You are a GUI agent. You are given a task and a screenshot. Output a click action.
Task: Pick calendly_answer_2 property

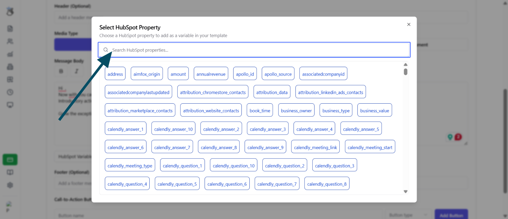(x=221, y=129)
